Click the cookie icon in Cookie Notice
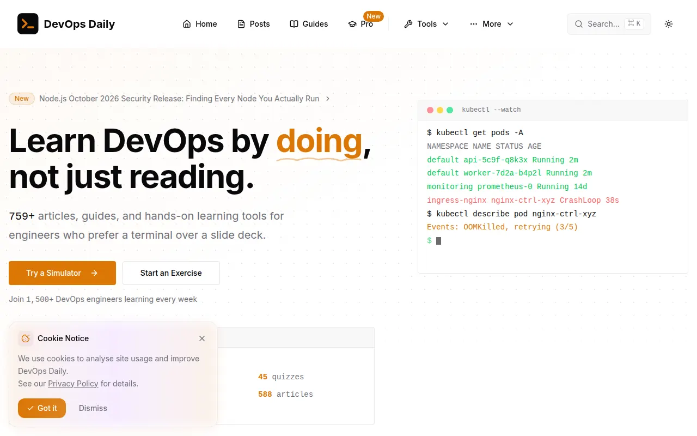The height and width of the screenshot is (436, 697). click(x=26, y=338)
